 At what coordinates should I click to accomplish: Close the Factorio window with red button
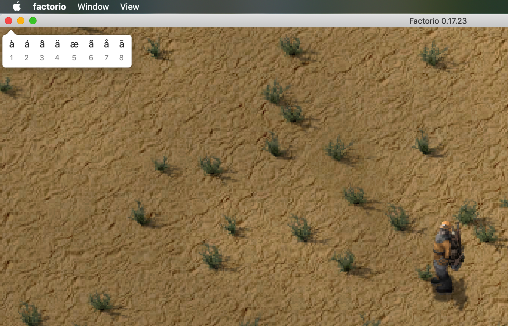[9, 21]
